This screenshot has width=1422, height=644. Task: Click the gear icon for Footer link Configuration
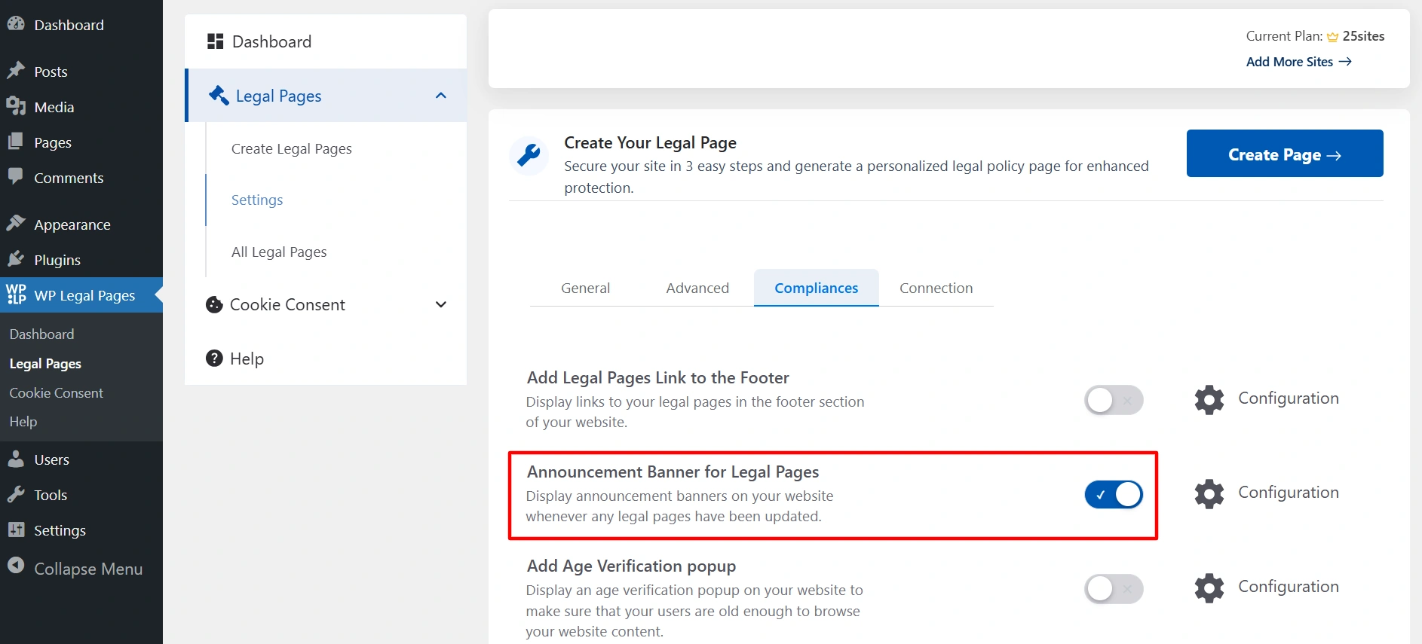click(x=1209, y=400)
